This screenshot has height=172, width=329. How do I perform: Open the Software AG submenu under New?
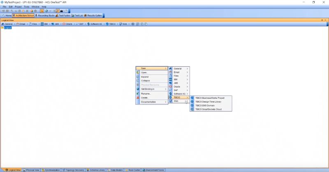[179, 94]
